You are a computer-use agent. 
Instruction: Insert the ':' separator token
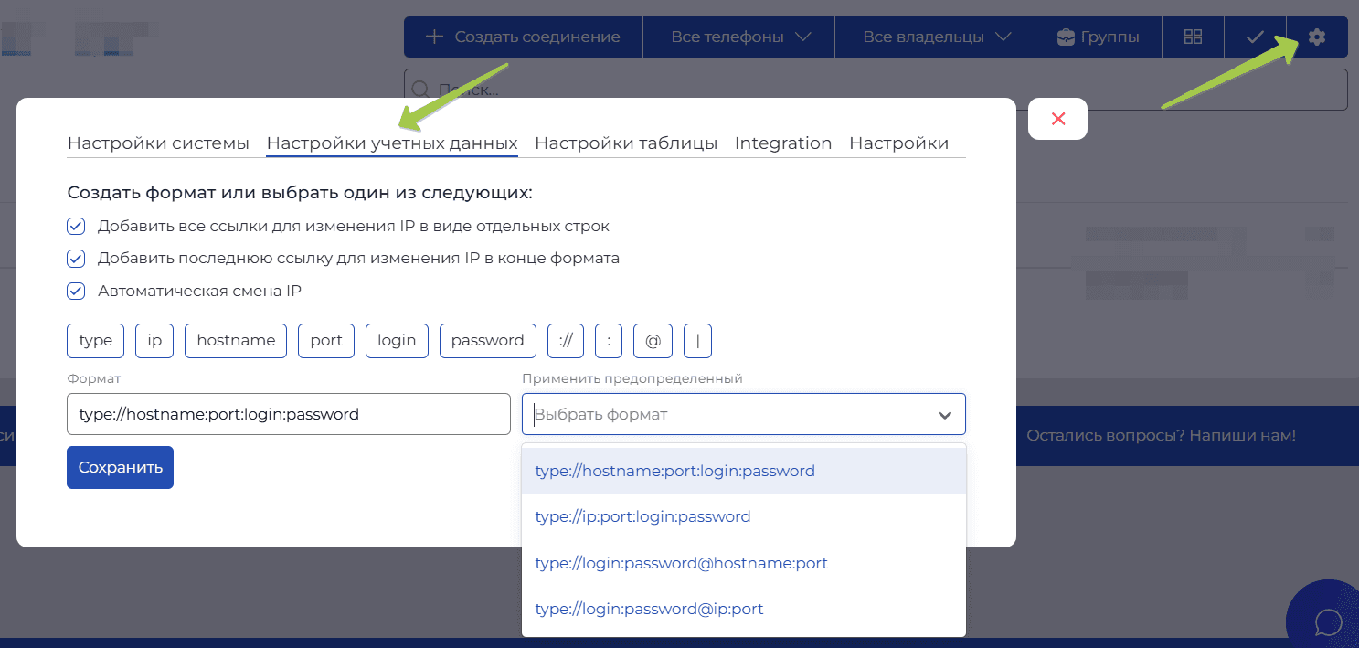click(609, 340)
